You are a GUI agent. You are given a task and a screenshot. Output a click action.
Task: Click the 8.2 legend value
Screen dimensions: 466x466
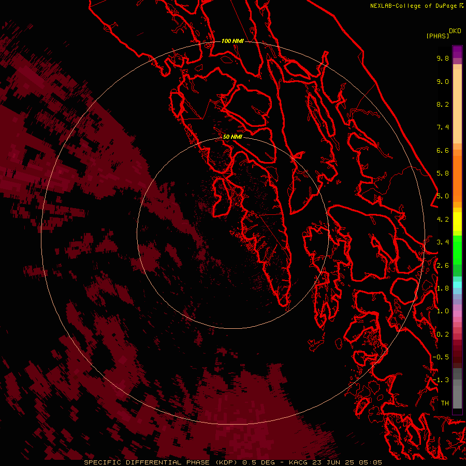click(443, 104)
